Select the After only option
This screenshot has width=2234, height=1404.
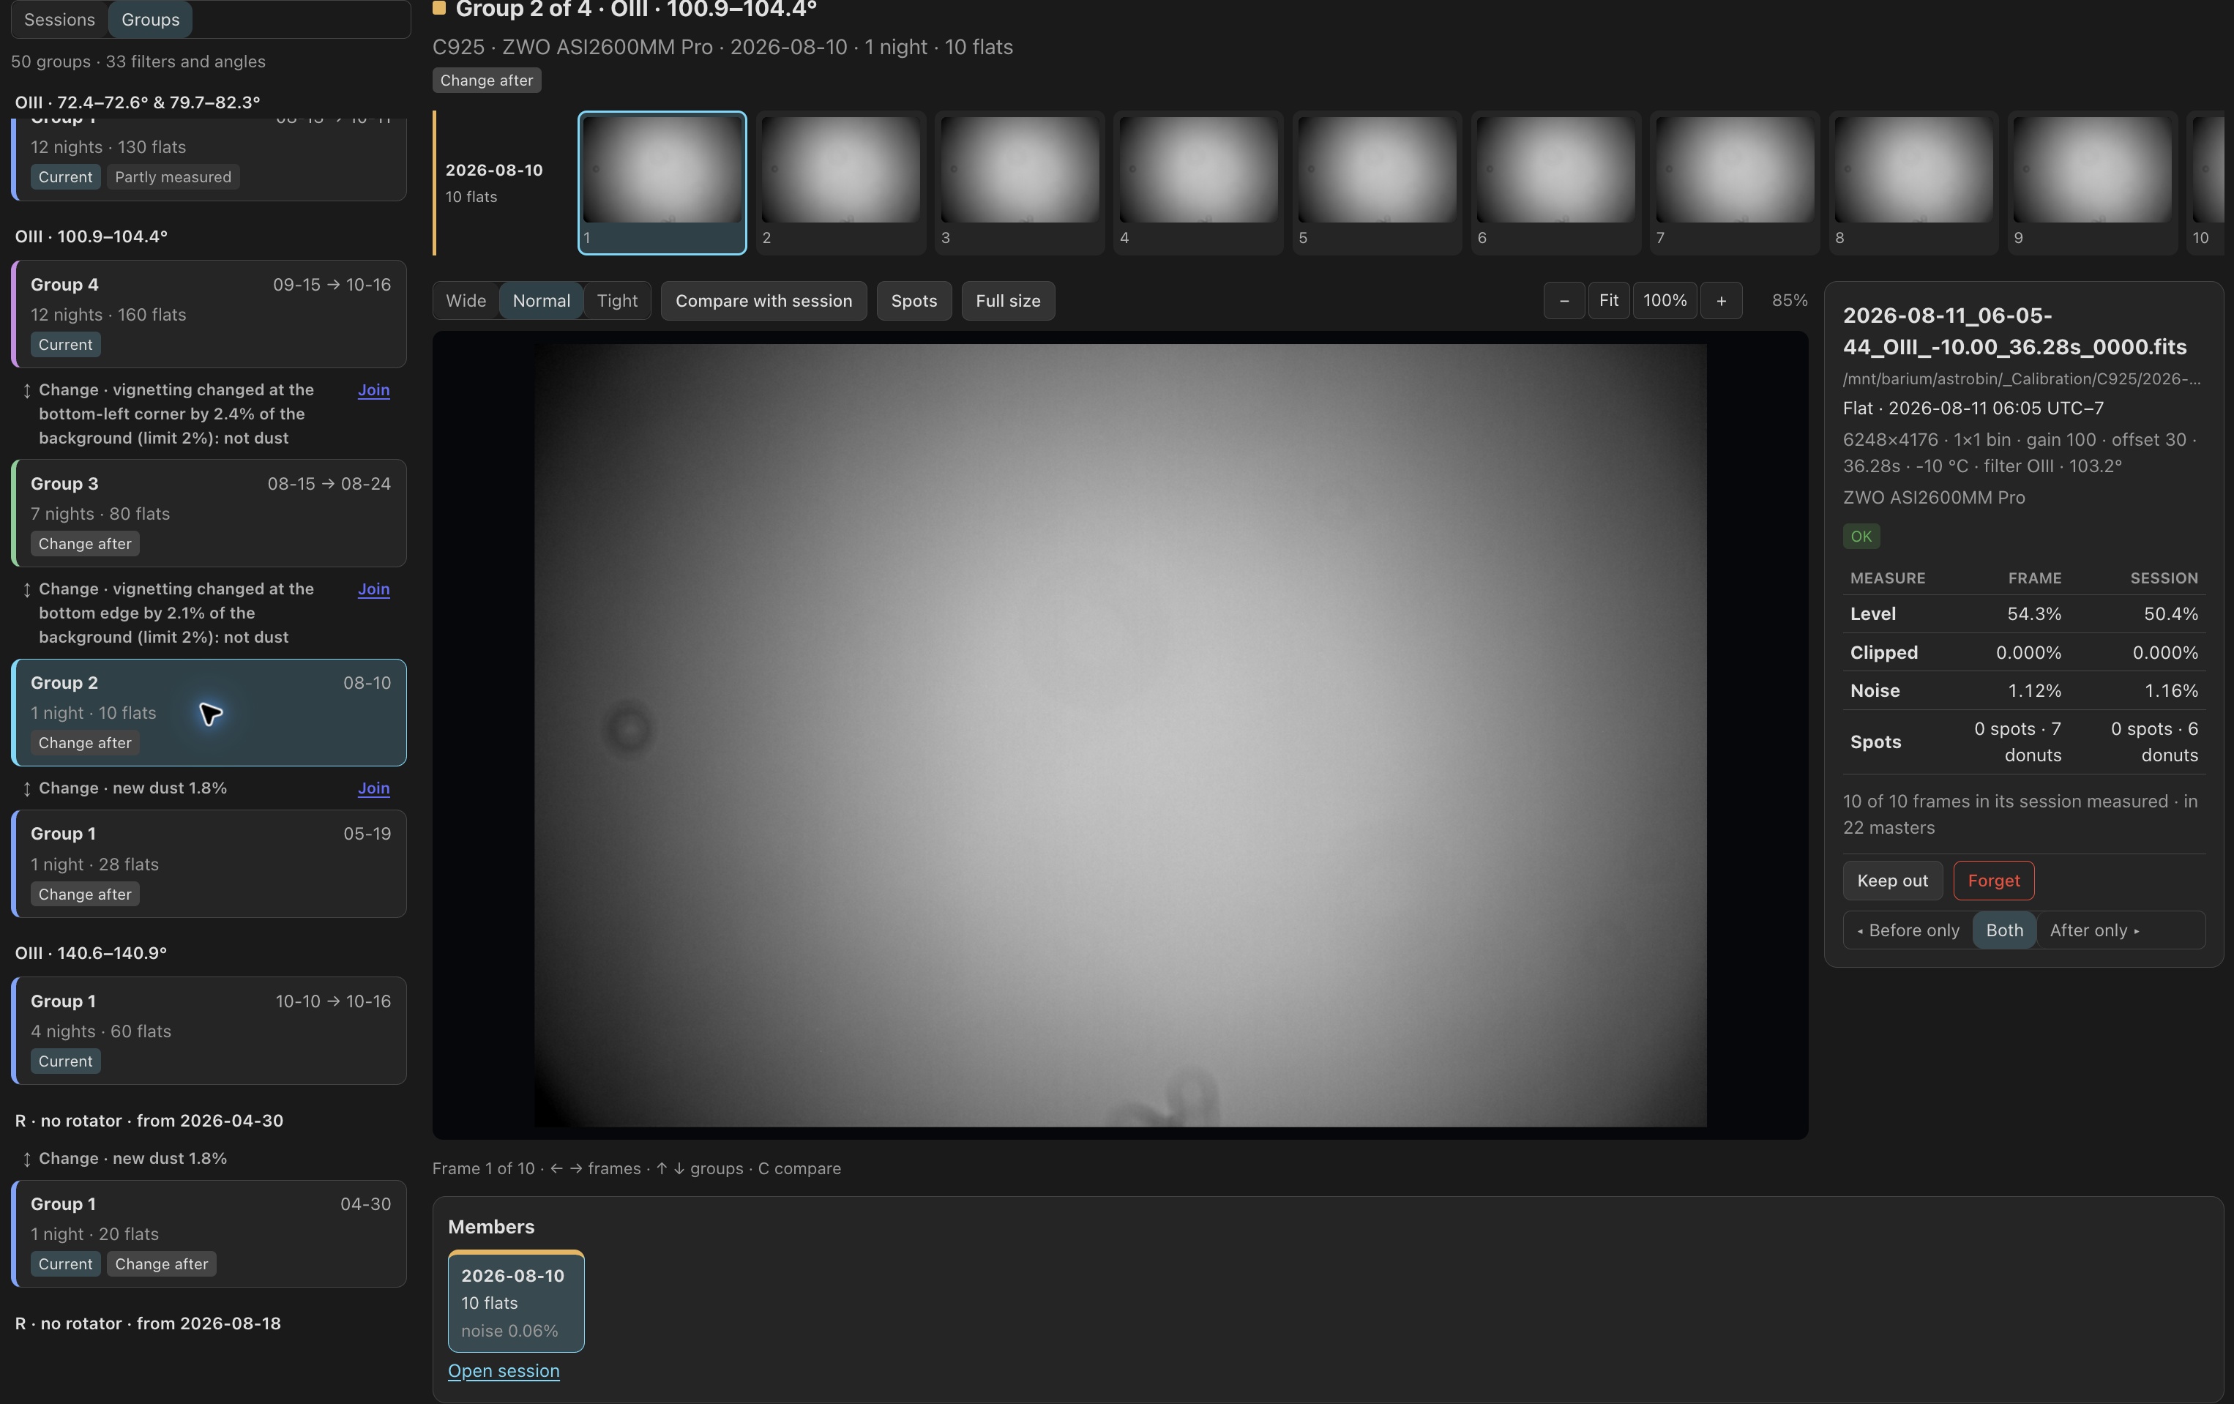(2094, 930)
